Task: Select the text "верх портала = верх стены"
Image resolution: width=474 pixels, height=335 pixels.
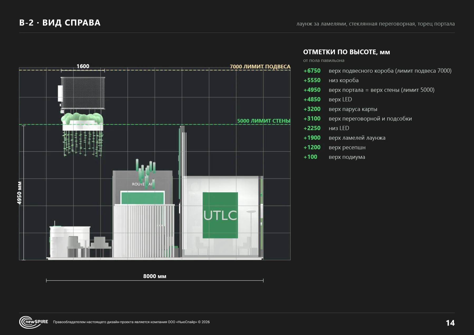Action: (364, 90)
